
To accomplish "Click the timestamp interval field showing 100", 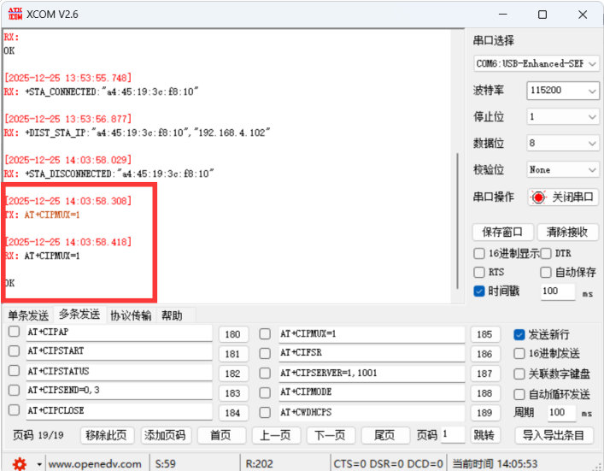I will click(x=558, y=291).
